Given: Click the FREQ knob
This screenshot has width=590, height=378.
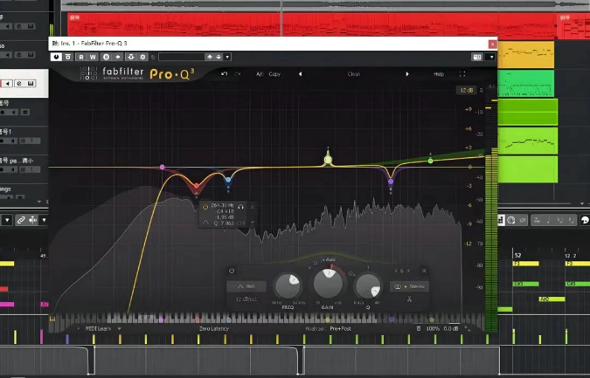Looking at the screenshot, I should click(288, 286).
